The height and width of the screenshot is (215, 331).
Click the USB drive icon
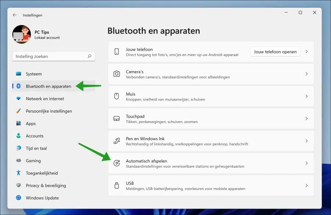(117, 186)
